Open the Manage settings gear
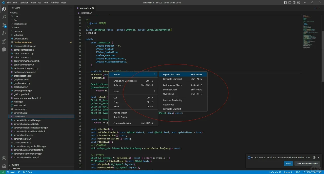 (x=4, y=166)
